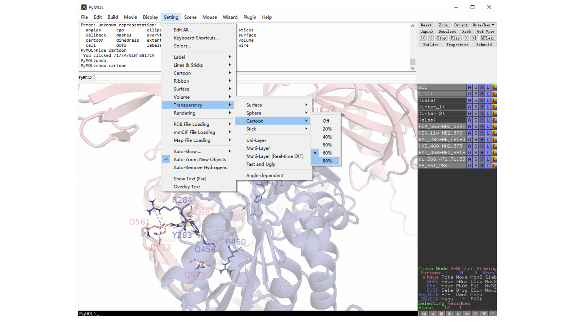Screen dimensions: 572x322
Task: Open the L label icon for SB_561_284
Action: 488,166
